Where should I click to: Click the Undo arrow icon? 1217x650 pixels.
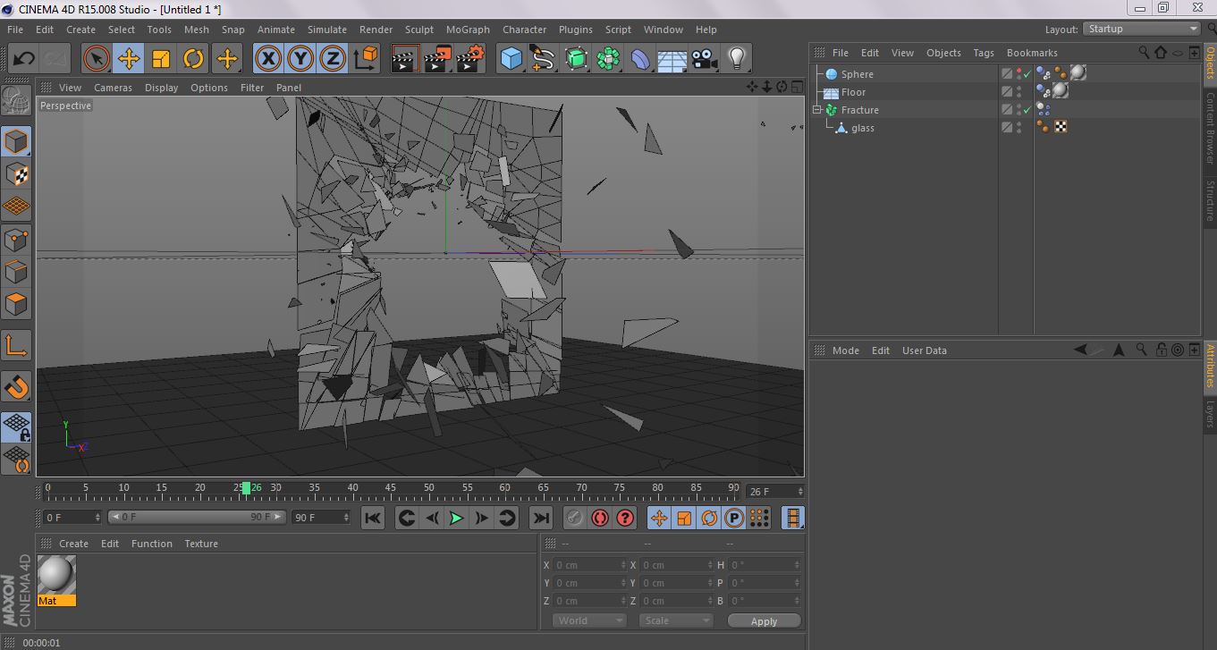(x=24, y=60)
